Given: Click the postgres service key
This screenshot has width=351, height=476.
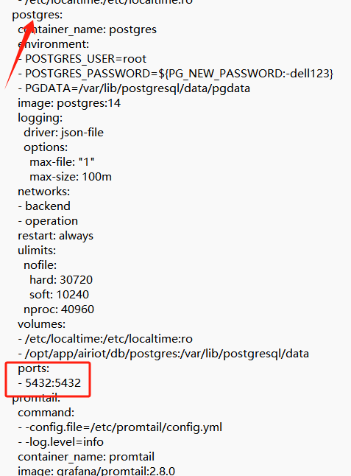Looking at the screenshot, I should [x=37, y=15].
